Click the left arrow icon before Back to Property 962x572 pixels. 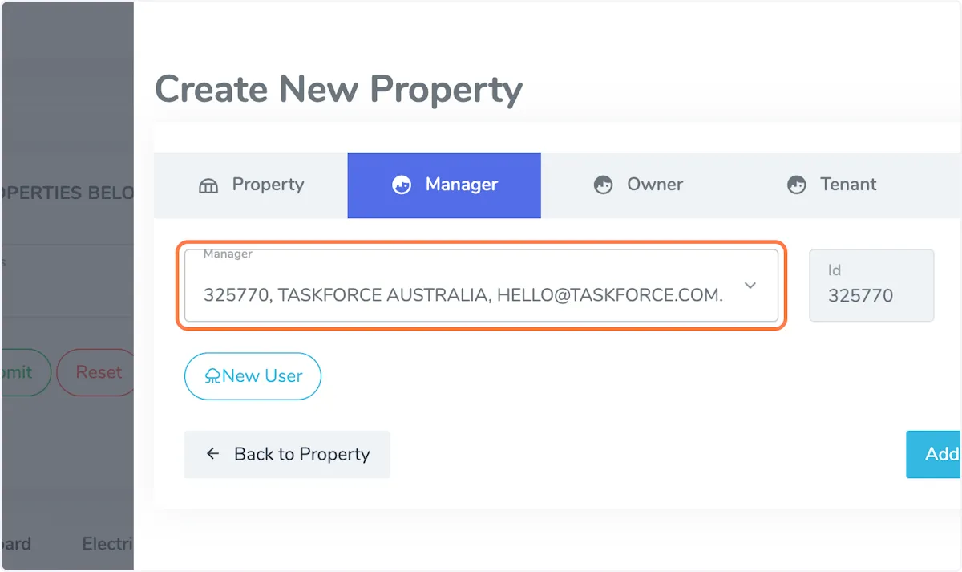point(212,454)
